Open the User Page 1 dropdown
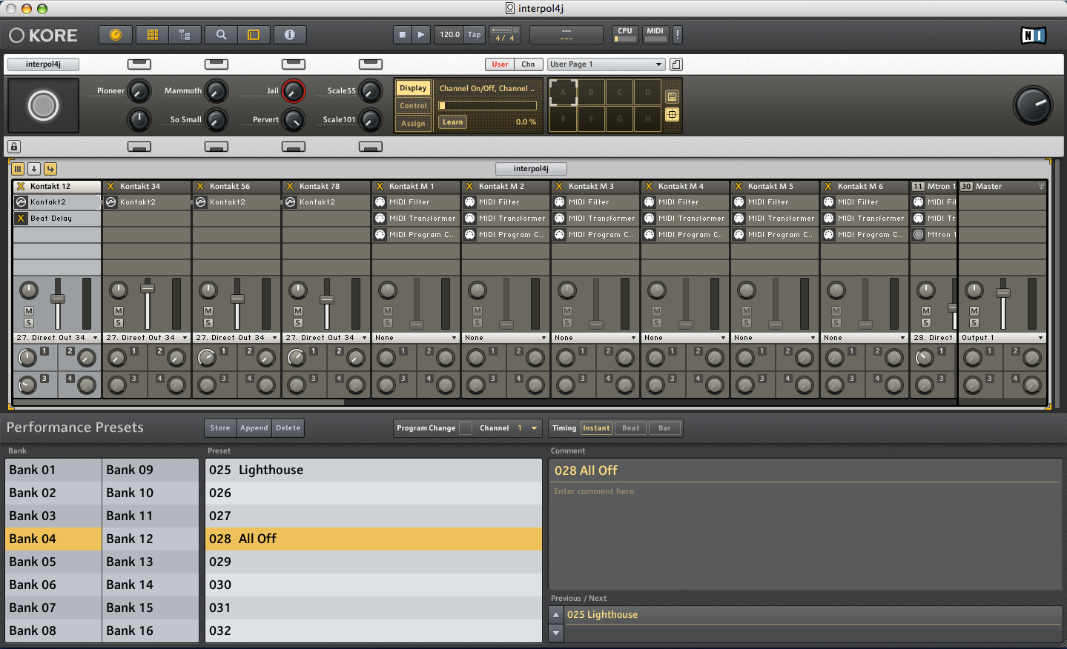 pos(607,64)
